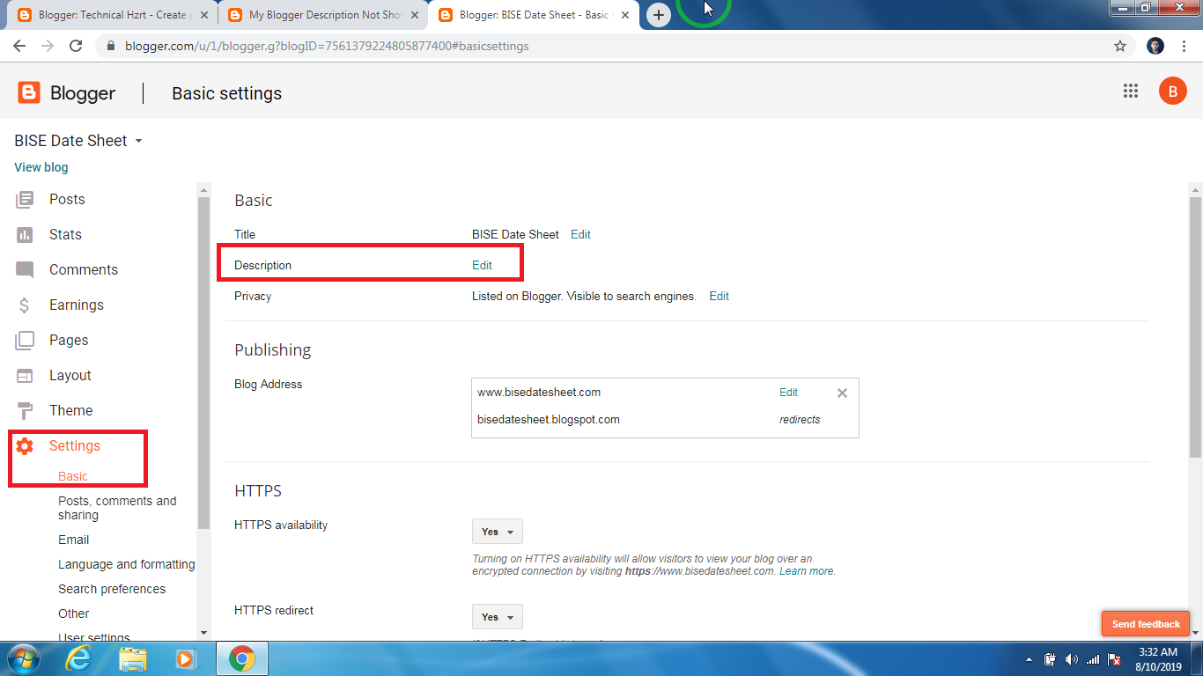Open HTTPS availability Yes dropdown
Screen dimensions: 1203x676
[498, 532]
